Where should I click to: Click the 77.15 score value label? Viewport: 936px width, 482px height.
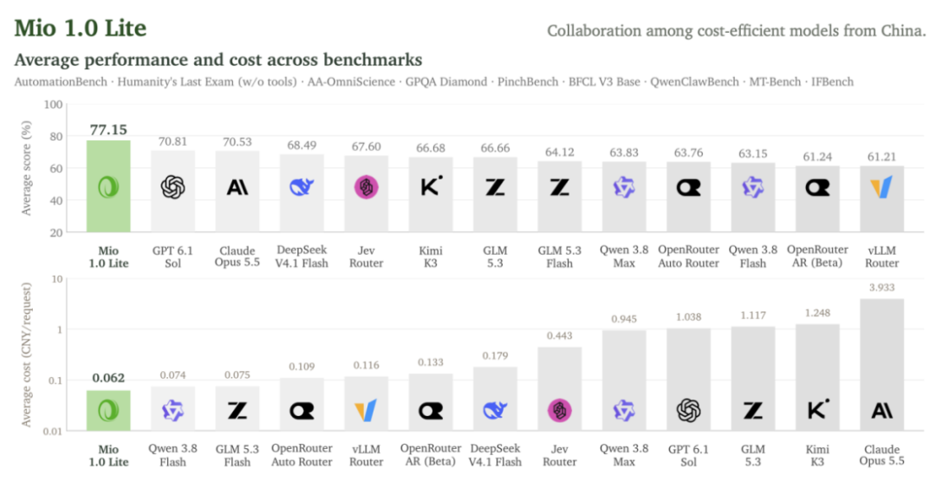click(x=108, y=130)
